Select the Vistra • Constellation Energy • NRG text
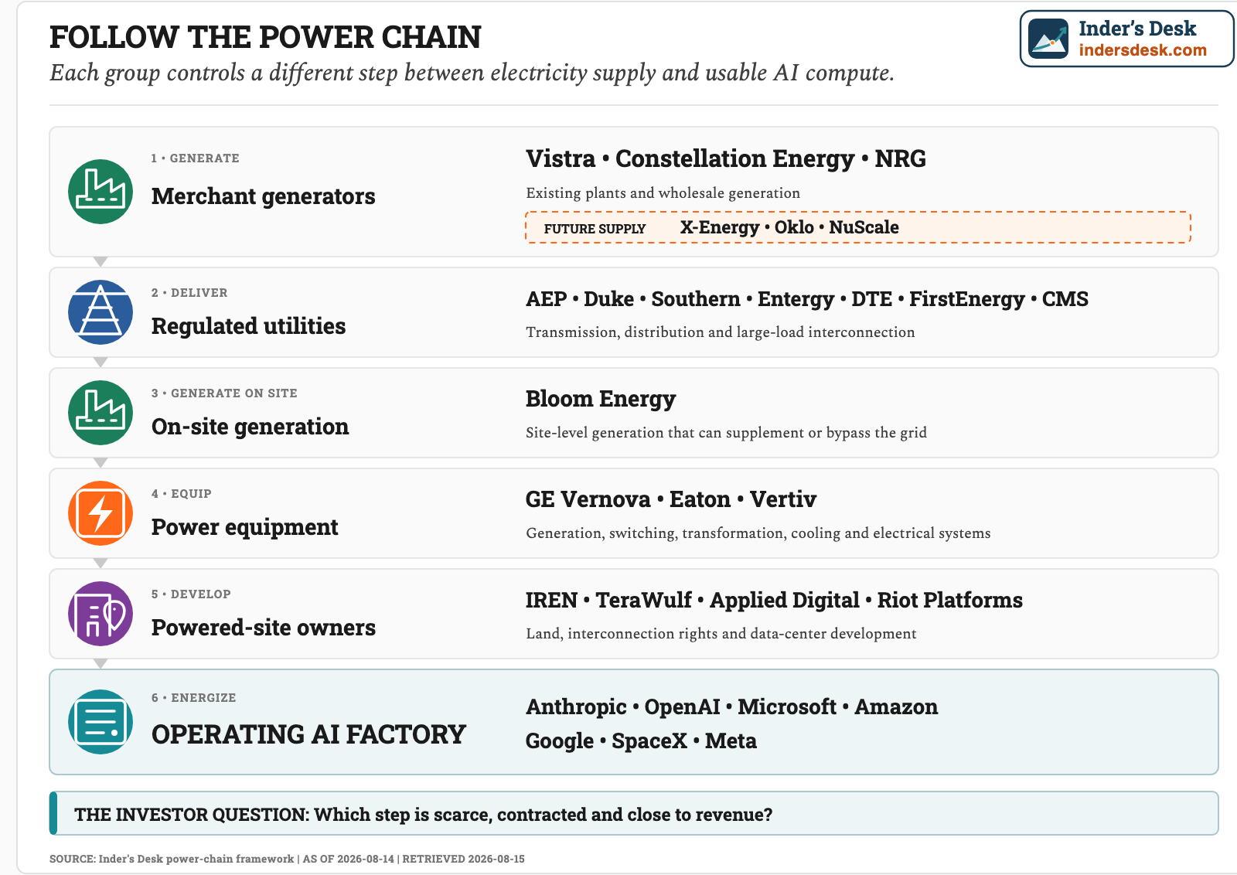The height and width of the screenshot is (875, 1237). coord(726,158)
